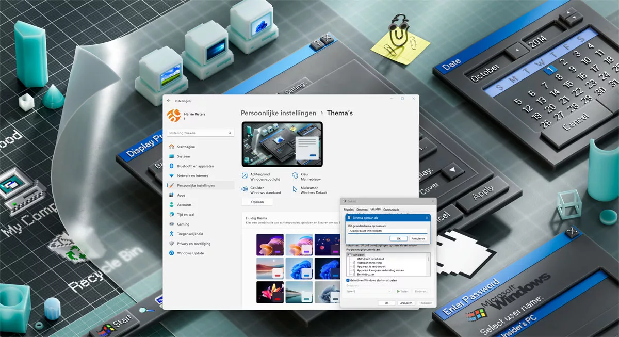
Task: Confirm with OK in Schema opslaan als
Action: click(399, 238)
